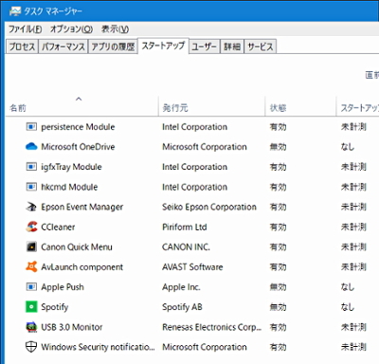The height and width of the screenshot is (364, 379).
Task: Click Intel Corporation in the hkcmd row
Action: click(x=194, y=187)
